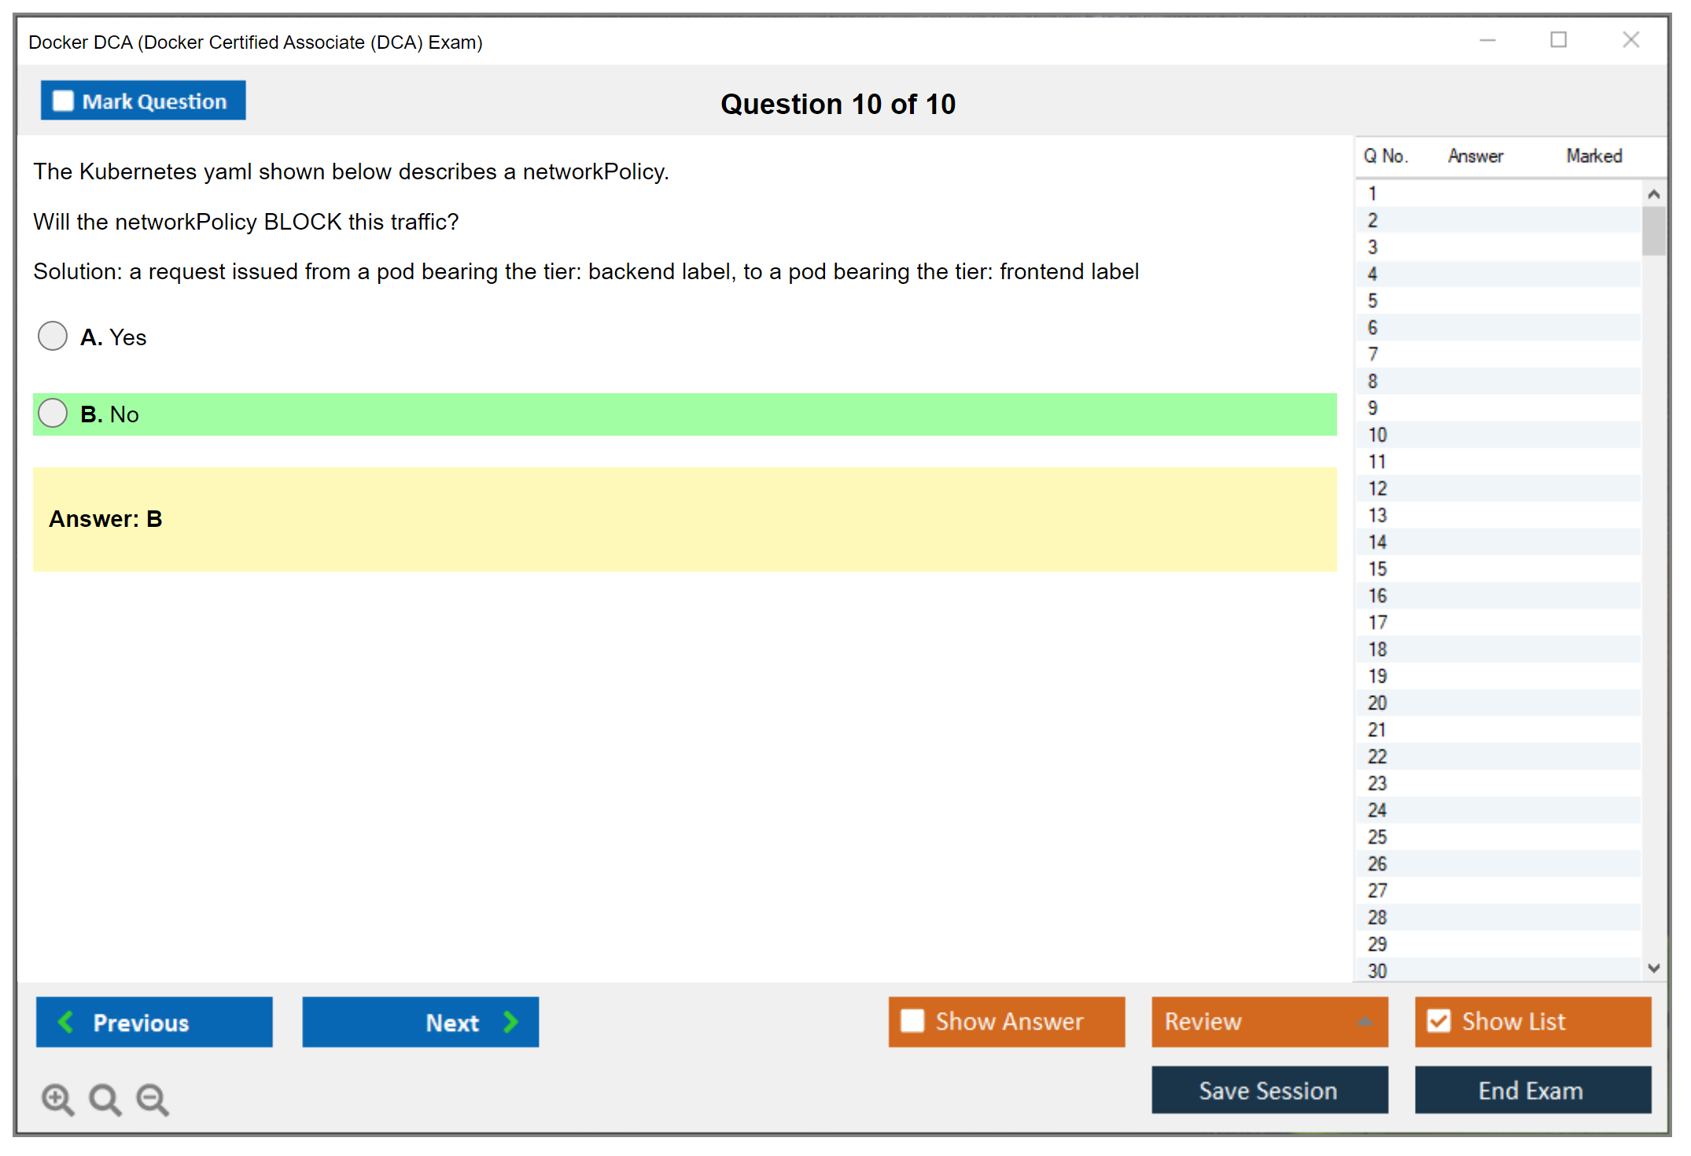Toggle the Show Answer checkbox
The height and width of the screenshot is (1156, 1691).
tap(912, 1021)
